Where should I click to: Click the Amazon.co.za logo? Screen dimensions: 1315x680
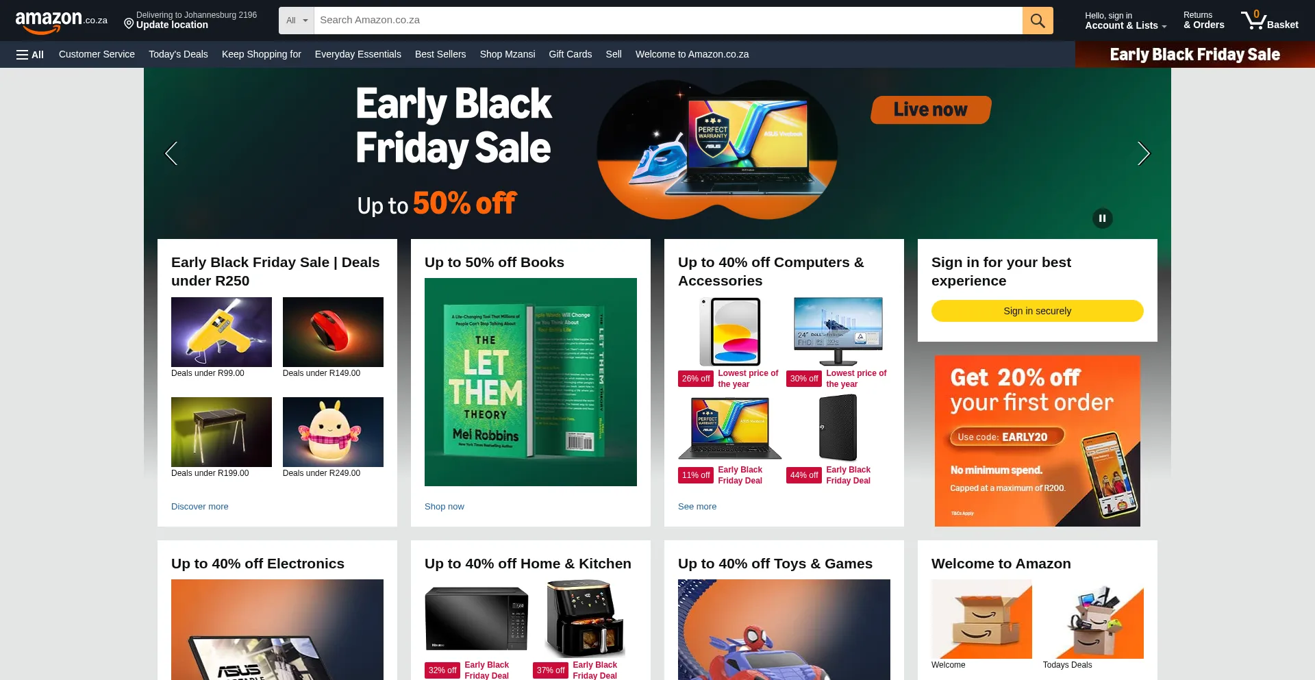(x=62, y=21)
